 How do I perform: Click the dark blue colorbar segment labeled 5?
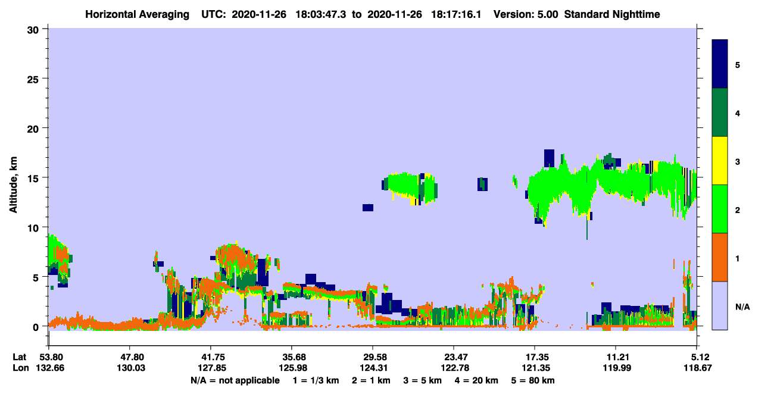(720, 64)
